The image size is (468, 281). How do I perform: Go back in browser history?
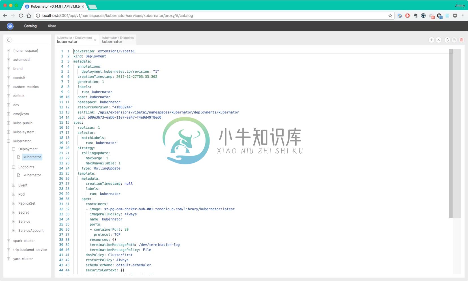click(x=5, y=16)
